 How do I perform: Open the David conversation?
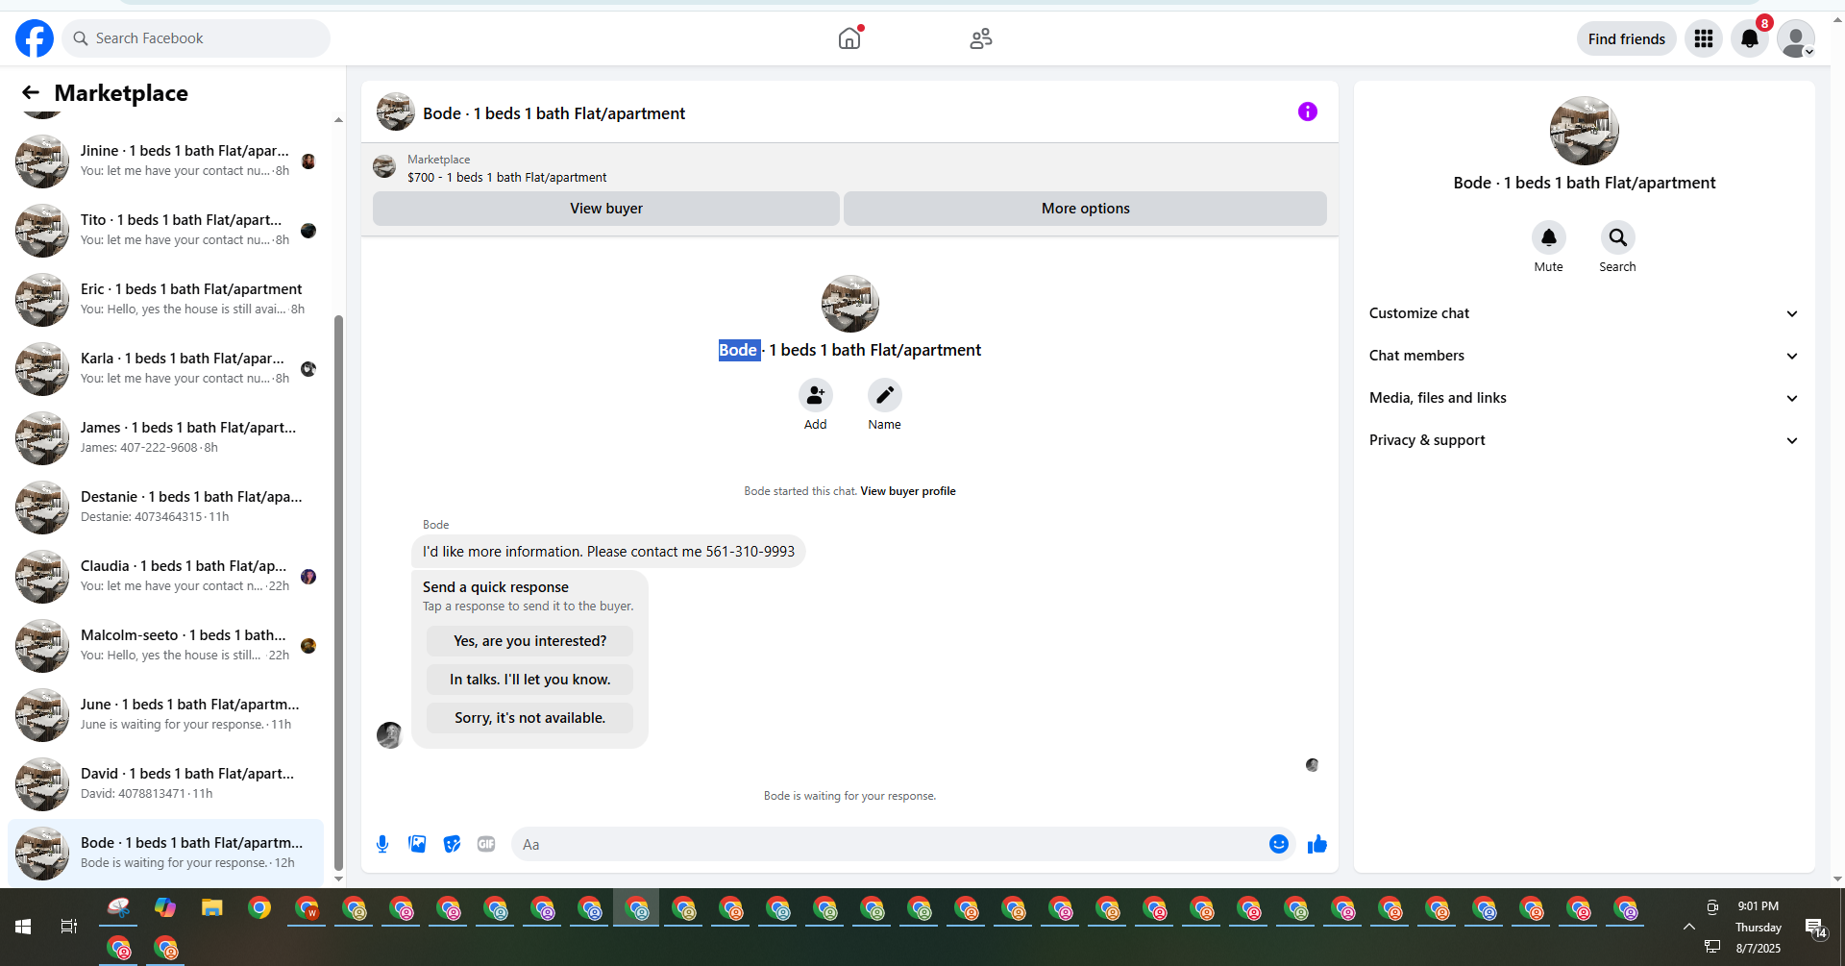(x=165, y=783)
